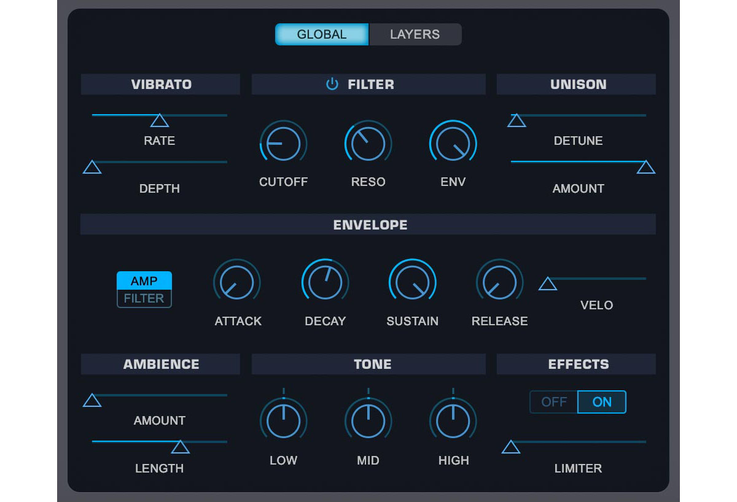Click the VIBRATO section header
This screenshot has height=502, width=737.
(x=160, y=84)
